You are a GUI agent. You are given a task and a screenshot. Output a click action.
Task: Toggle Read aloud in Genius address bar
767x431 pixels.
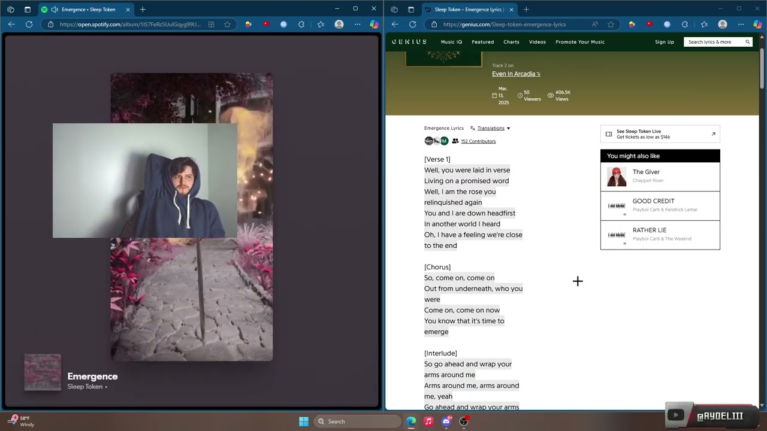594,25
